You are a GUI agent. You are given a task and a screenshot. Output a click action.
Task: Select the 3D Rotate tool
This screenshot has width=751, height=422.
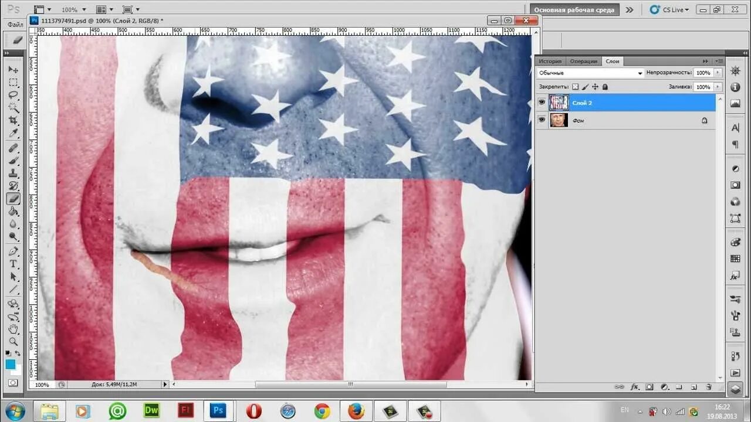(13, 304)
